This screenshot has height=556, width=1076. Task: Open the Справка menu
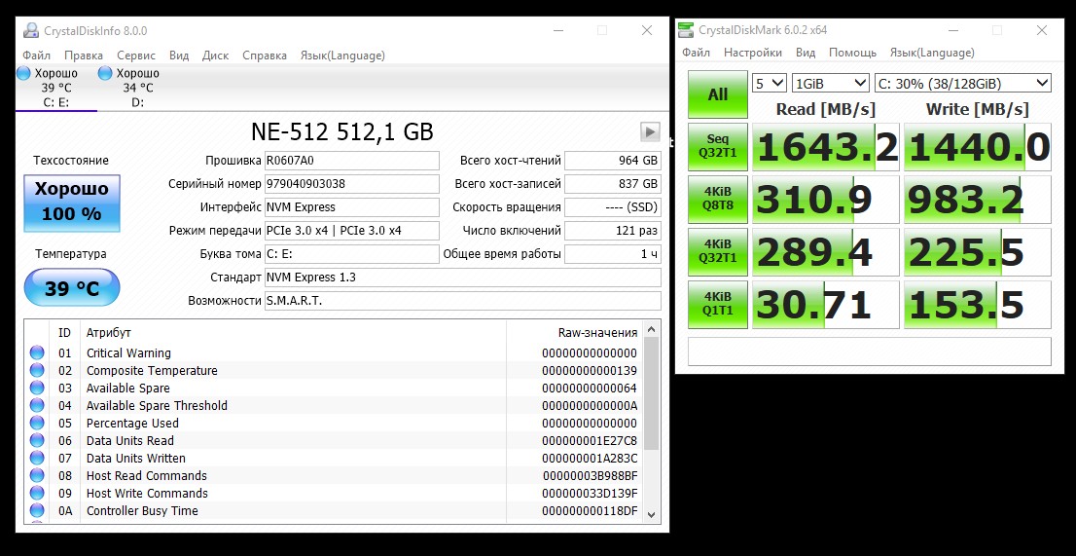coord(265,56)
